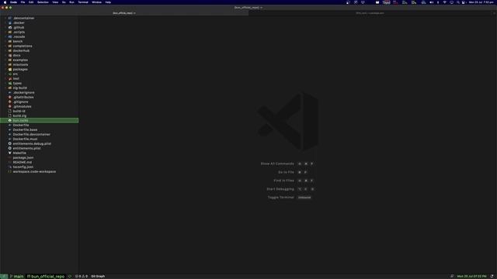This screenshot has width=497, height=279.
Task: Click the entitlements.plist gear icon
Action: click(10, 148)
